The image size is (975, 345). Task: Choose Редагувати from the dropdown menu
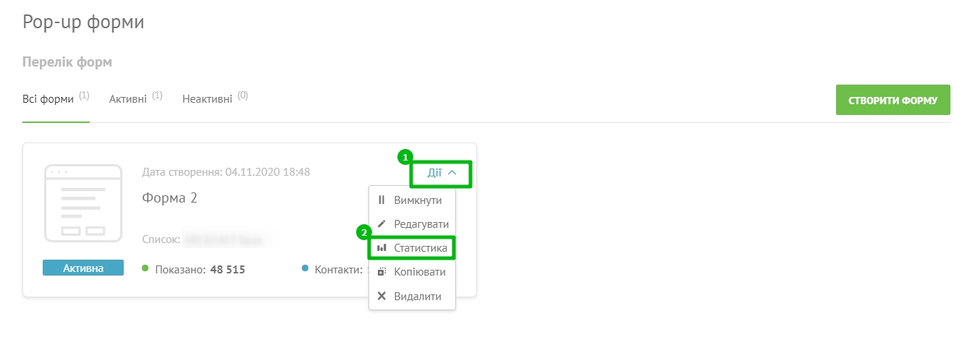pos(412,224)
